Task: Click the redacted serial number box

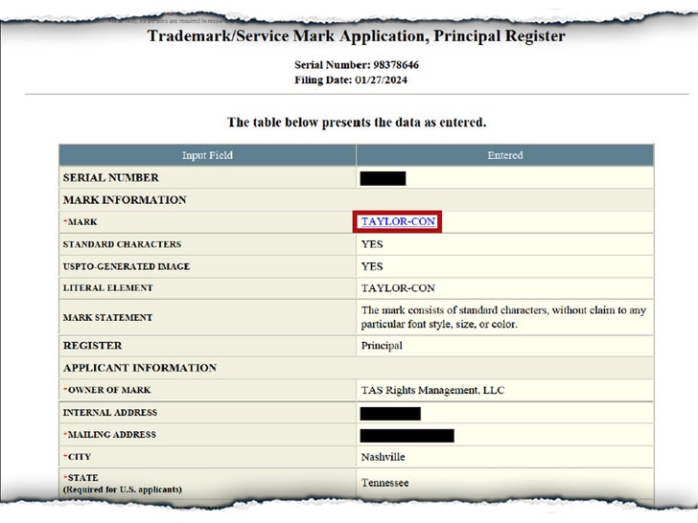Action: tap(383, 178)
